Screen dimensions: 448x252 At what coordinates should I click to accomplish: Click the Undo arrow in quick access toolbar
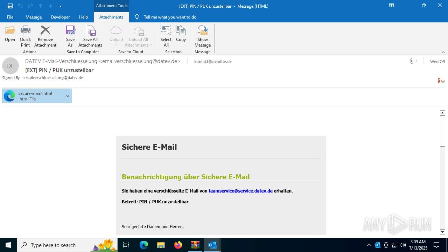(x=20, y=6)
